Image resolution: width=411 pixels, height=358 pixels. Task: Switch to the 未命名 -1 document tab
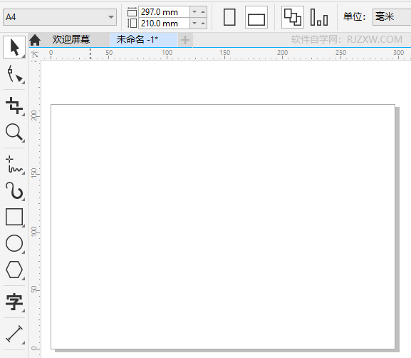137,40
